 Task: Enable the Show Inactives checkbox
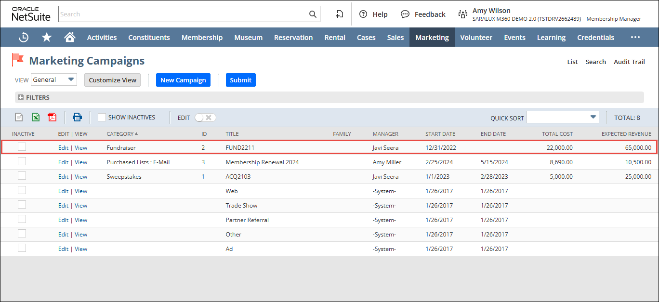pyautogui.click(x=102, y=117)
